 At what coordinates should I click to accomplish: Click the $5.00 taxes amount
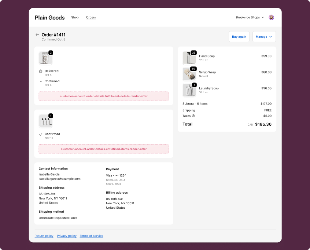coord(267,116)
